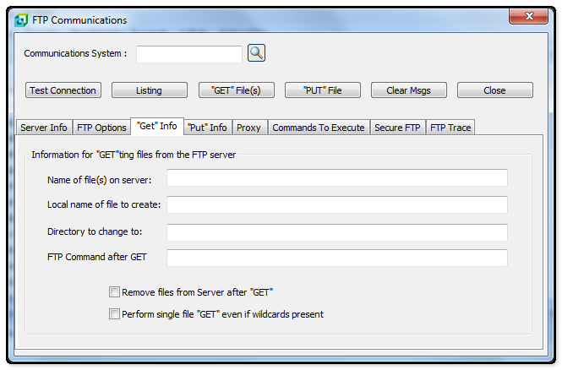
Task: Click the magnifier lookup icon
Action: point(256,53)
